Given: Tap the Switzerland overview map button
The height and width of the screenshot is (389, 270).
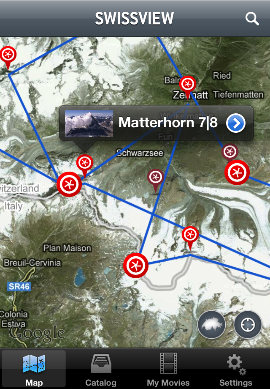Looking at the screenshot, I should tap(212, 324).
